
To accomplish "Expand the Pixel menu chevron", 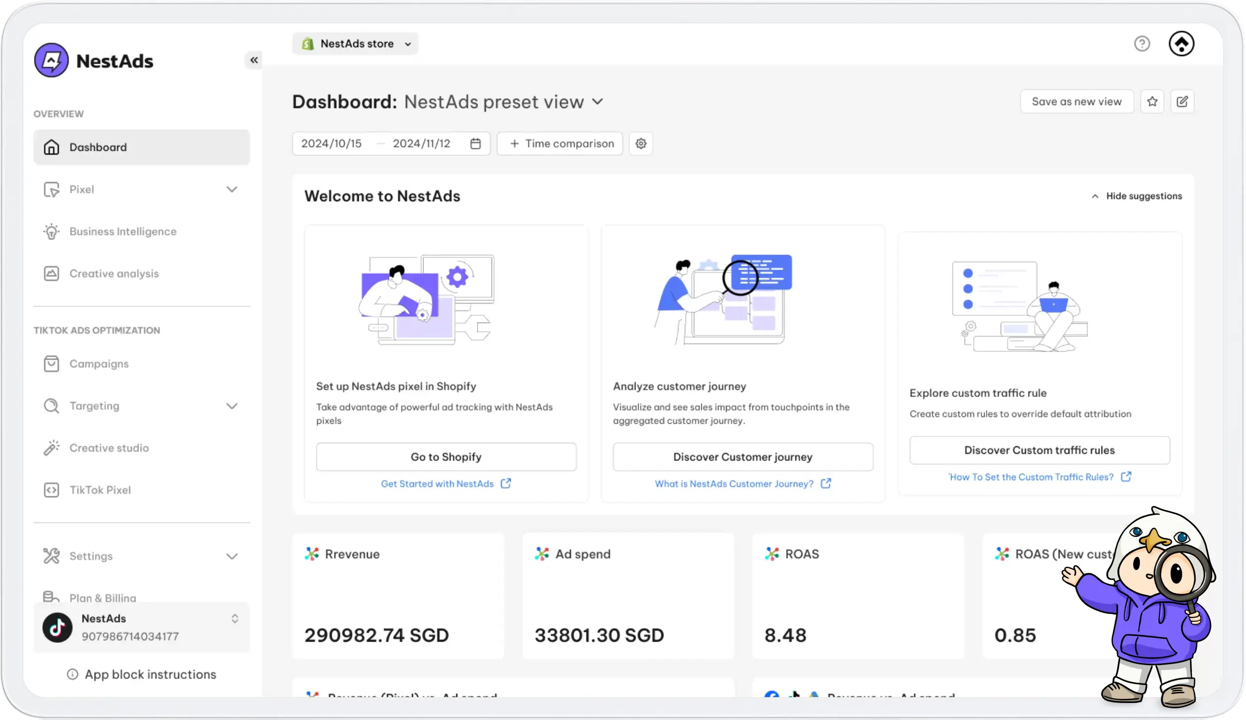I will point(232,189).
